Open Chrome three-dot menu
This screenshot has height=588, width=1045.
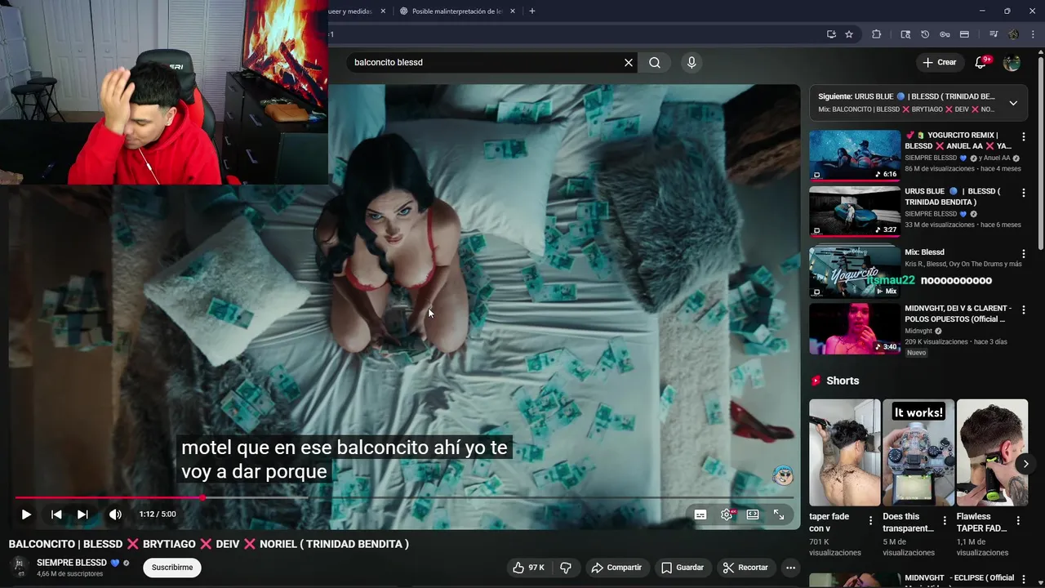click(1033, 34)
